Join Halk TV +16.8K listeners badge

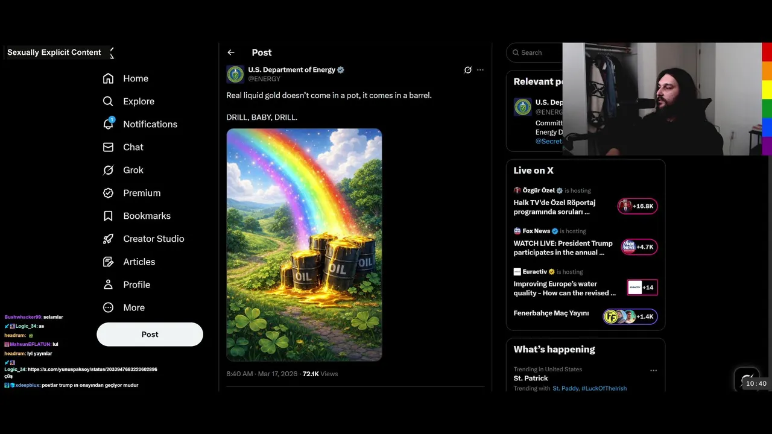637,206
